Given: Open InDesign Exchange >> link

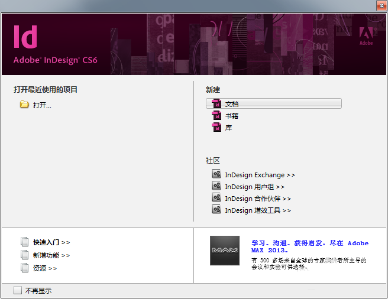Looking at the screenshot, I should (x=260, y=175).
